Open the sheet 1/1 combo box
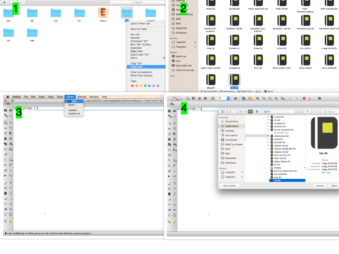 coord(223,98)
